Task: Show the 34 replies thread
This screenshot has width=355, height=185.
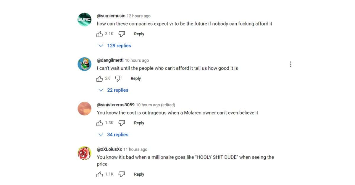Action: (x=114, y=135)
